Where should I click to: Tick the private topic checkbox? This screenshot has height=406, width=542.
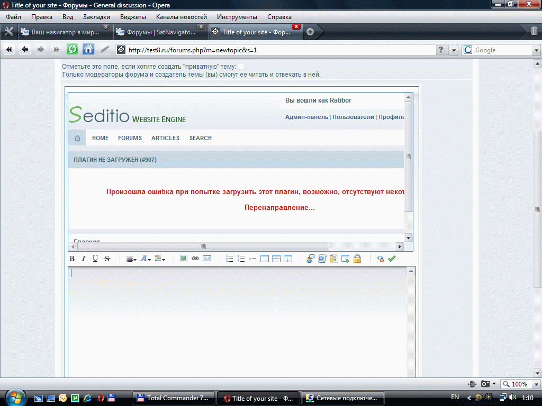(x=241, y=66)
